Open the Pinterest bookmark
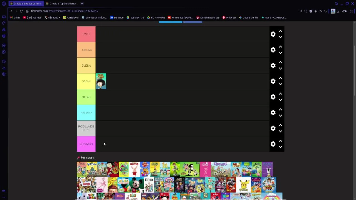The height and width of the screenshot is (200, 356). coord(229,17)
